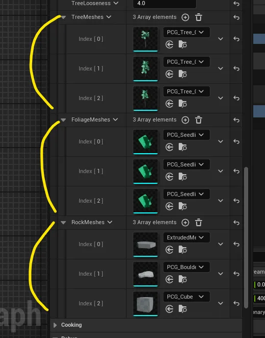This screenshot has height=338, width=265.
Task: Use selected asset for TreeMeshes Index 2
Action: point(170,104)
